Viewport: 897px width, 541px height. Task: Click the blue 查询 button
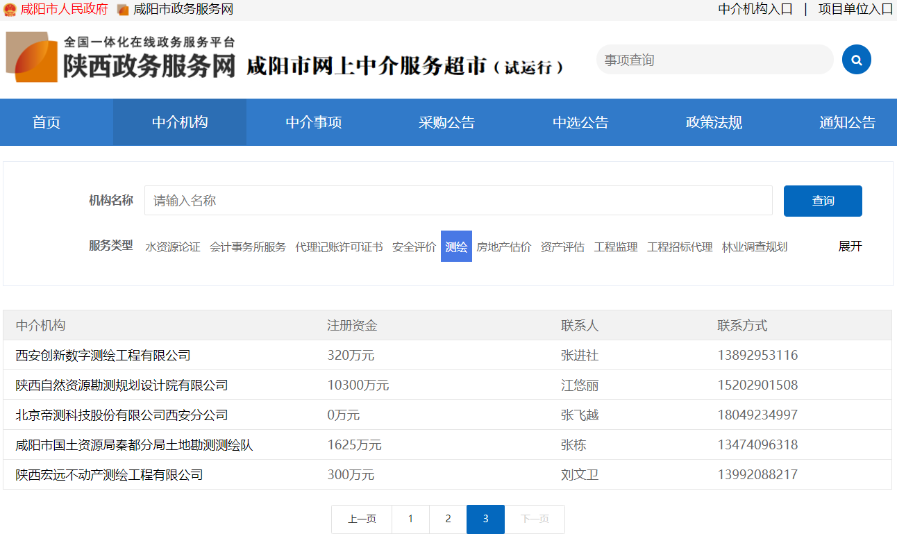click(823, 201)
